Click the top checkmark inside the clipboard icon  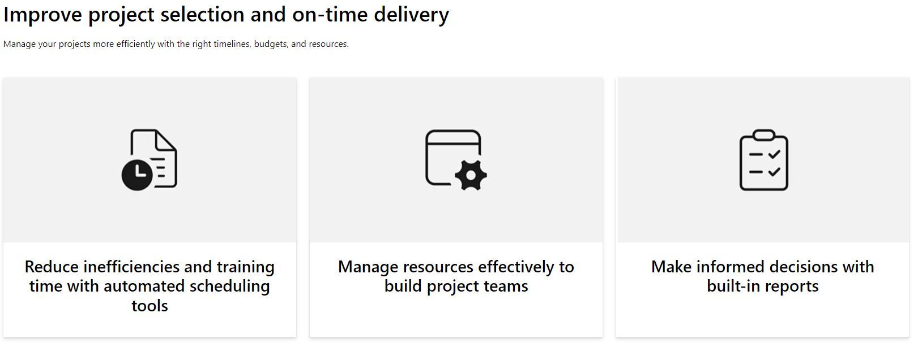[x=774, y=154]
